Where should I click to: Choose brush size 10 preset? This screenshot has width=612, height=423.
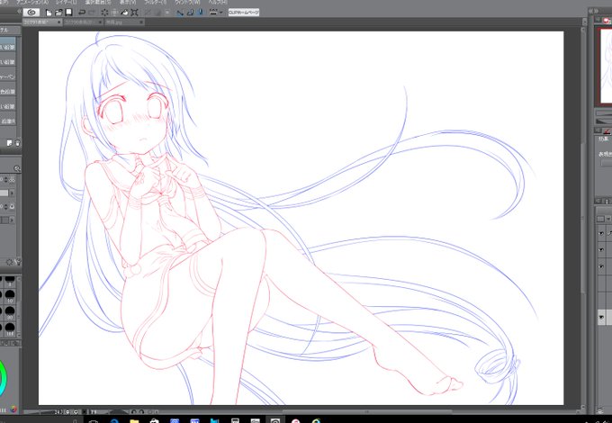point(10,297)
